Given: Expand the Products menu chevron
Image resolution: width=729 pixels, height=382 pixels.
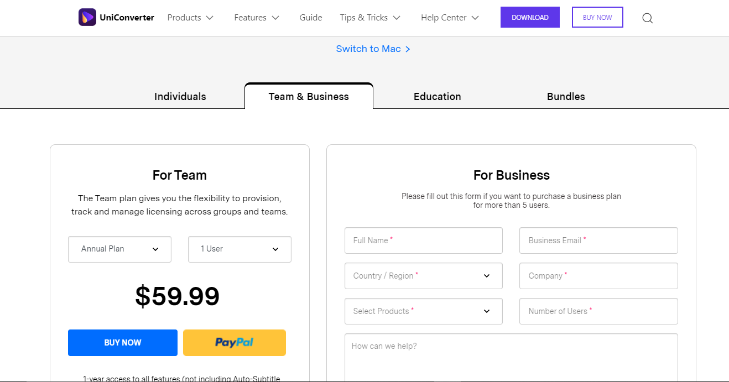Looking at the screenshot, I should click(x=210, y=18).
